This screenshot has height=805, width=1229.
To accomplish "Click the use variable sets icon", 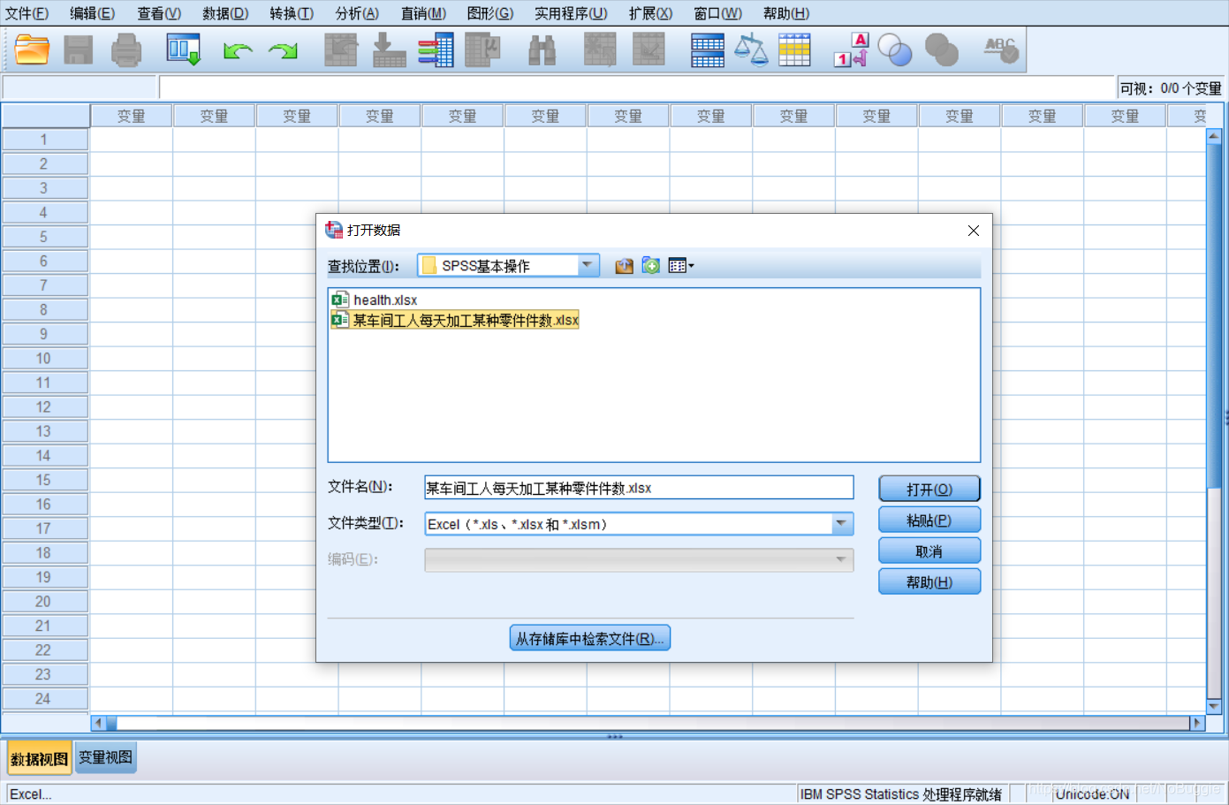I will (x=895, y=51).
